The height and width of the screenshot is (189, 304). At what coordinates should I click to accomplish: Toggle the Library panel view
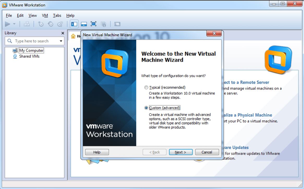click(74, 24)
